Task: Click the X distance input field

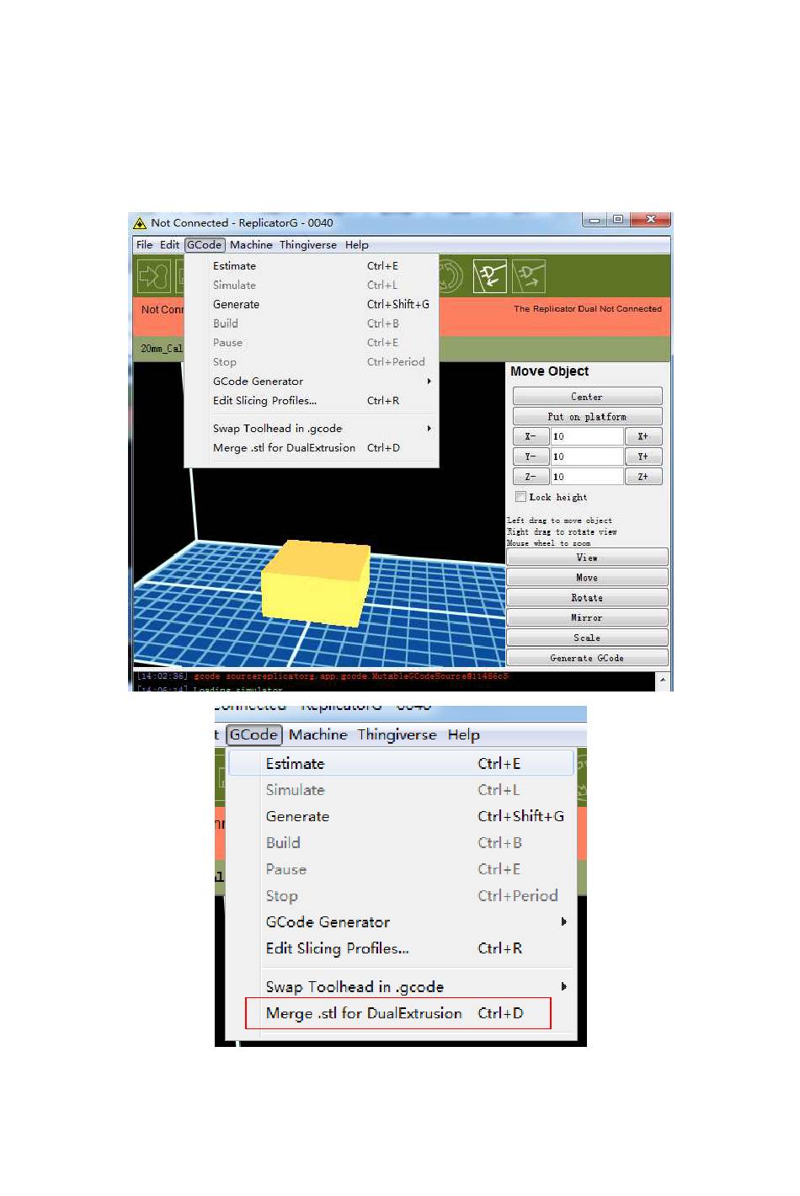Action: (587, 436)
